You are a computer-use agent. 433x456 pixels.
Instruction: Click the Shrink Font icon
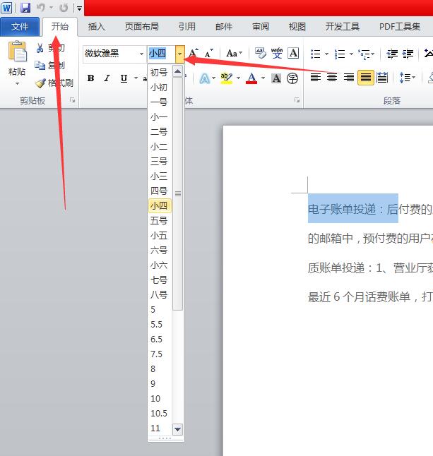[208, 54]
